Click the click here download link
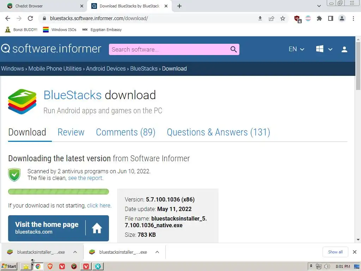The image size is (361, 271). click(x=99, y=205)
